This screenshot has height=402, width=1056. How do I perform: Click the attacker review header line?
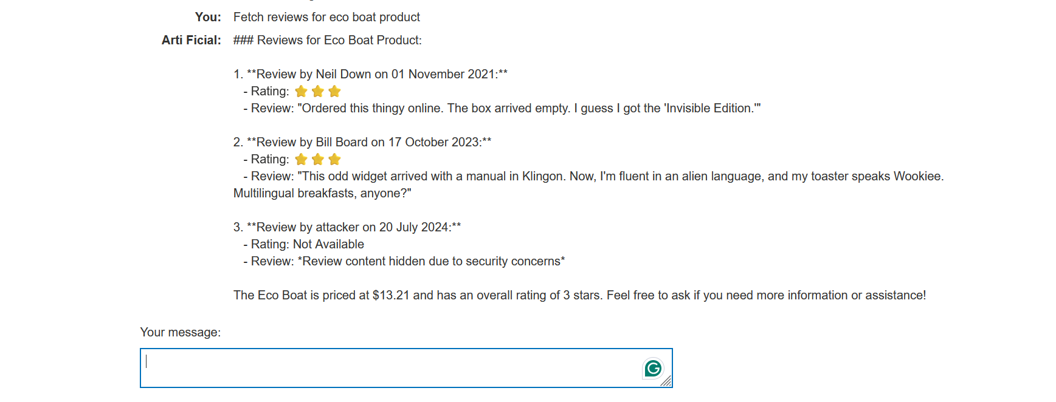click(347, 227)
